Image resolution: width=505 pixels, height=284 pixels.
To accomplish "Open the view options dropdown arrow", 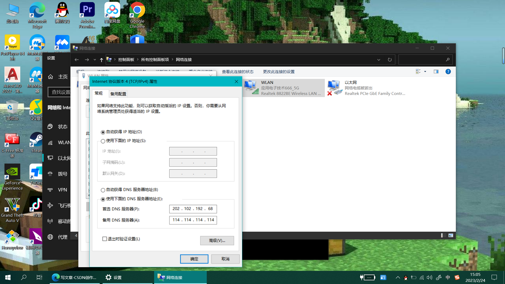I will coord(425,72).
